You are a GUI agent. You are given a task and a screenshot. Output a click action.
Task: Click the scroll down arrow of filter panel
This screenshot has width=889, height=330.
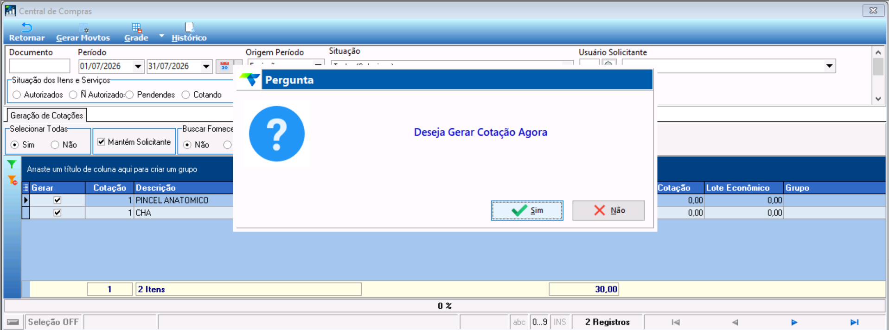[878, 99]
